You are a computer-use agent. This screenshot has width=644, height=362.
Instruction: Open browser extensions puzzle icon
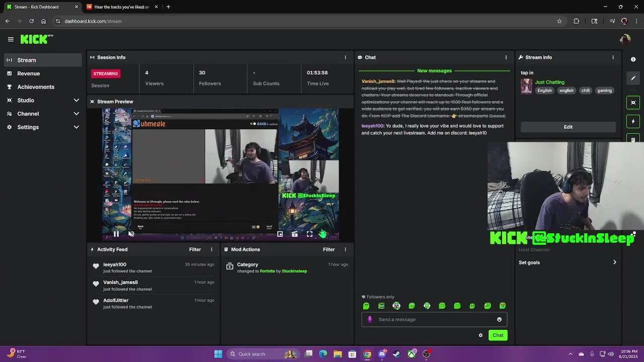point(576,21)
